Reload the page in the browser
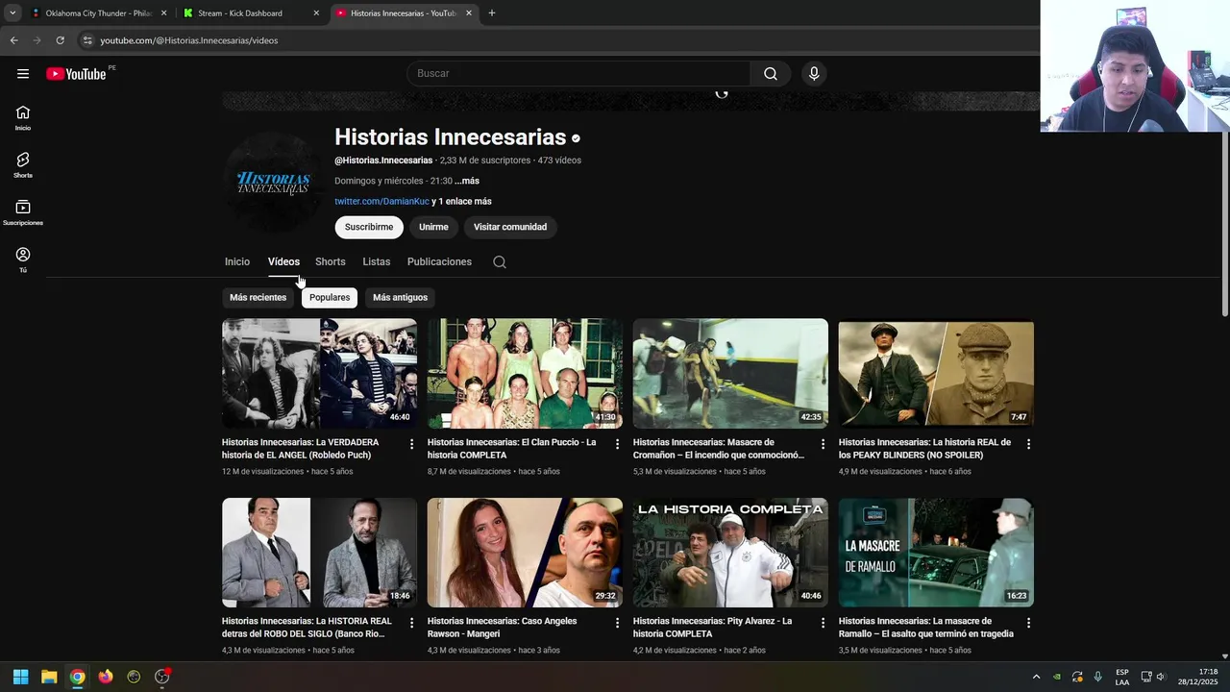Viewport: 1230px width, 692px height. (60, 40)
